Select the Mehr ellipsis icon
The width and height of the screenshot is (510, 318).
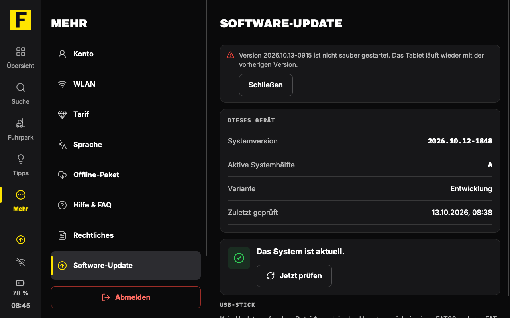tap(21, 195)
